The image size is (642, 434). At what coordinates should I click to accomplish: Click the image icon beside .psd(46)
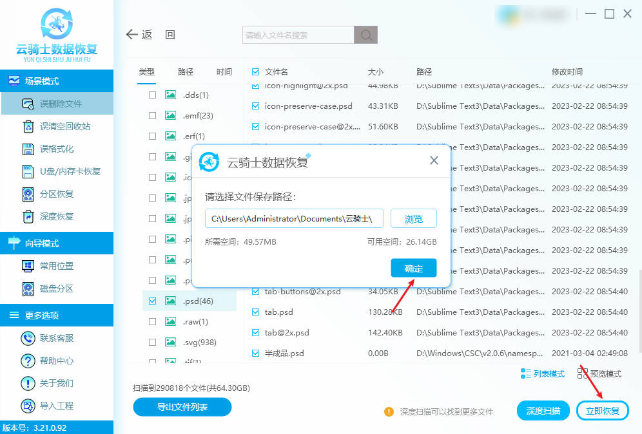pos(170,301)
